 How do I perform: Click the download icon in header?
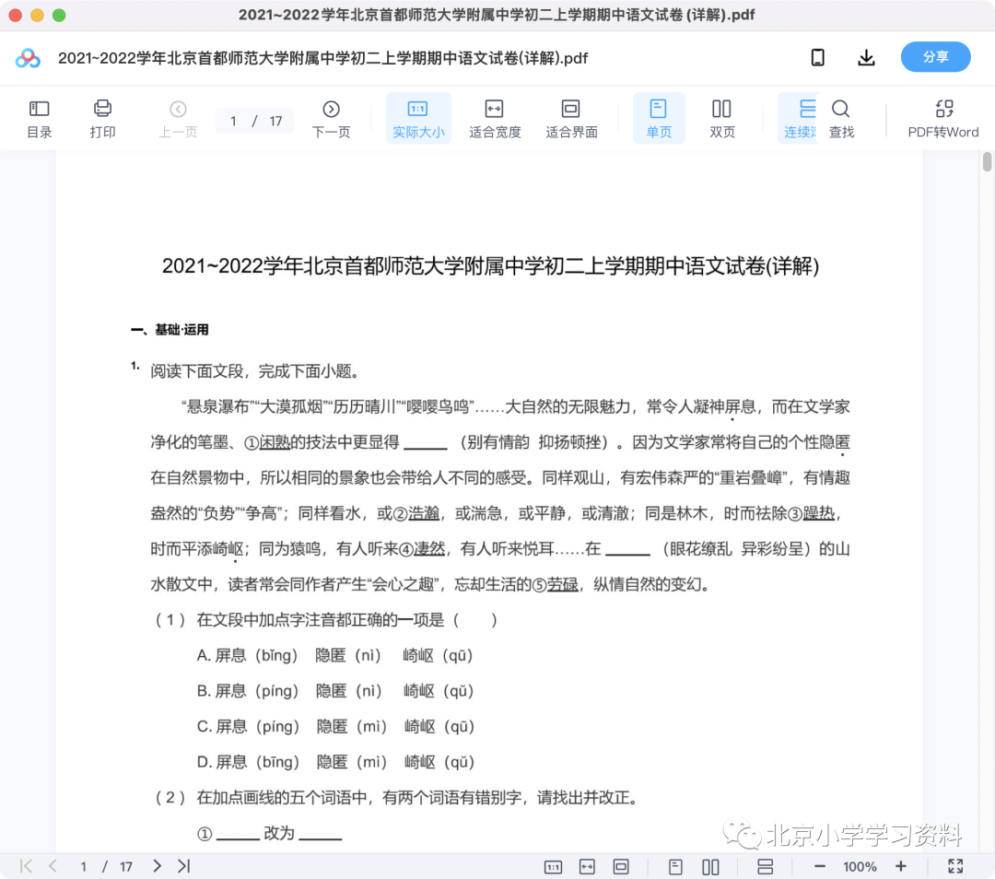tap(866, 58)
